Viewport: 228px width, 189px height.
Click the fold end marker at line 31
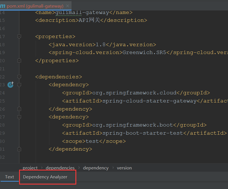point(19,149)
